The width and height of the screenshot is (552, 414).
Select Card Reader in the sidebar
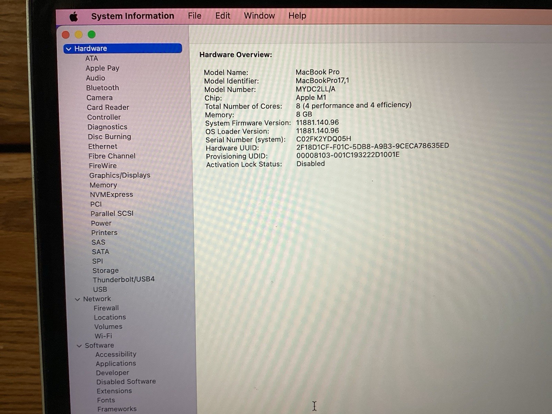(x=108, y=107)
